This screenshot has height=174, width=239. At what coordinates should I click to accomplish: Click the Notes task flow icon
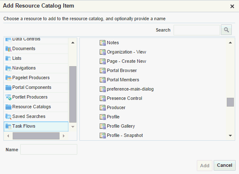coord(103,43)
